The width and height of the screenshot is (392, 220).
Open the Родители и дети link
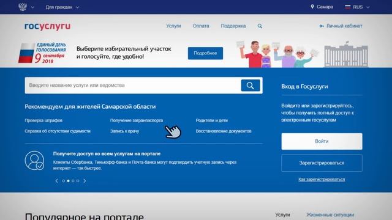(x=212, y=120)
